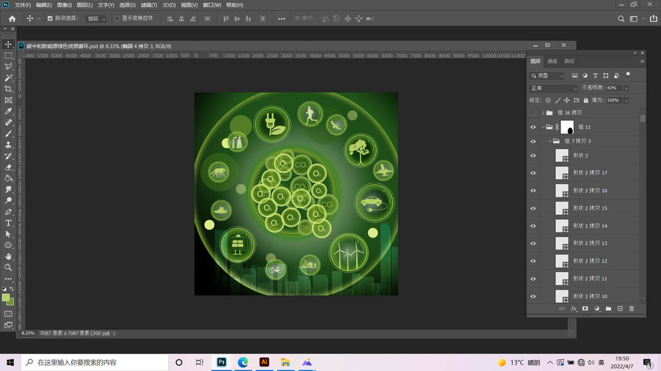This screenshot has width=661, height=371.
Task: Open Microsoft Edge from the taskbar
Action: pos(243,362)
